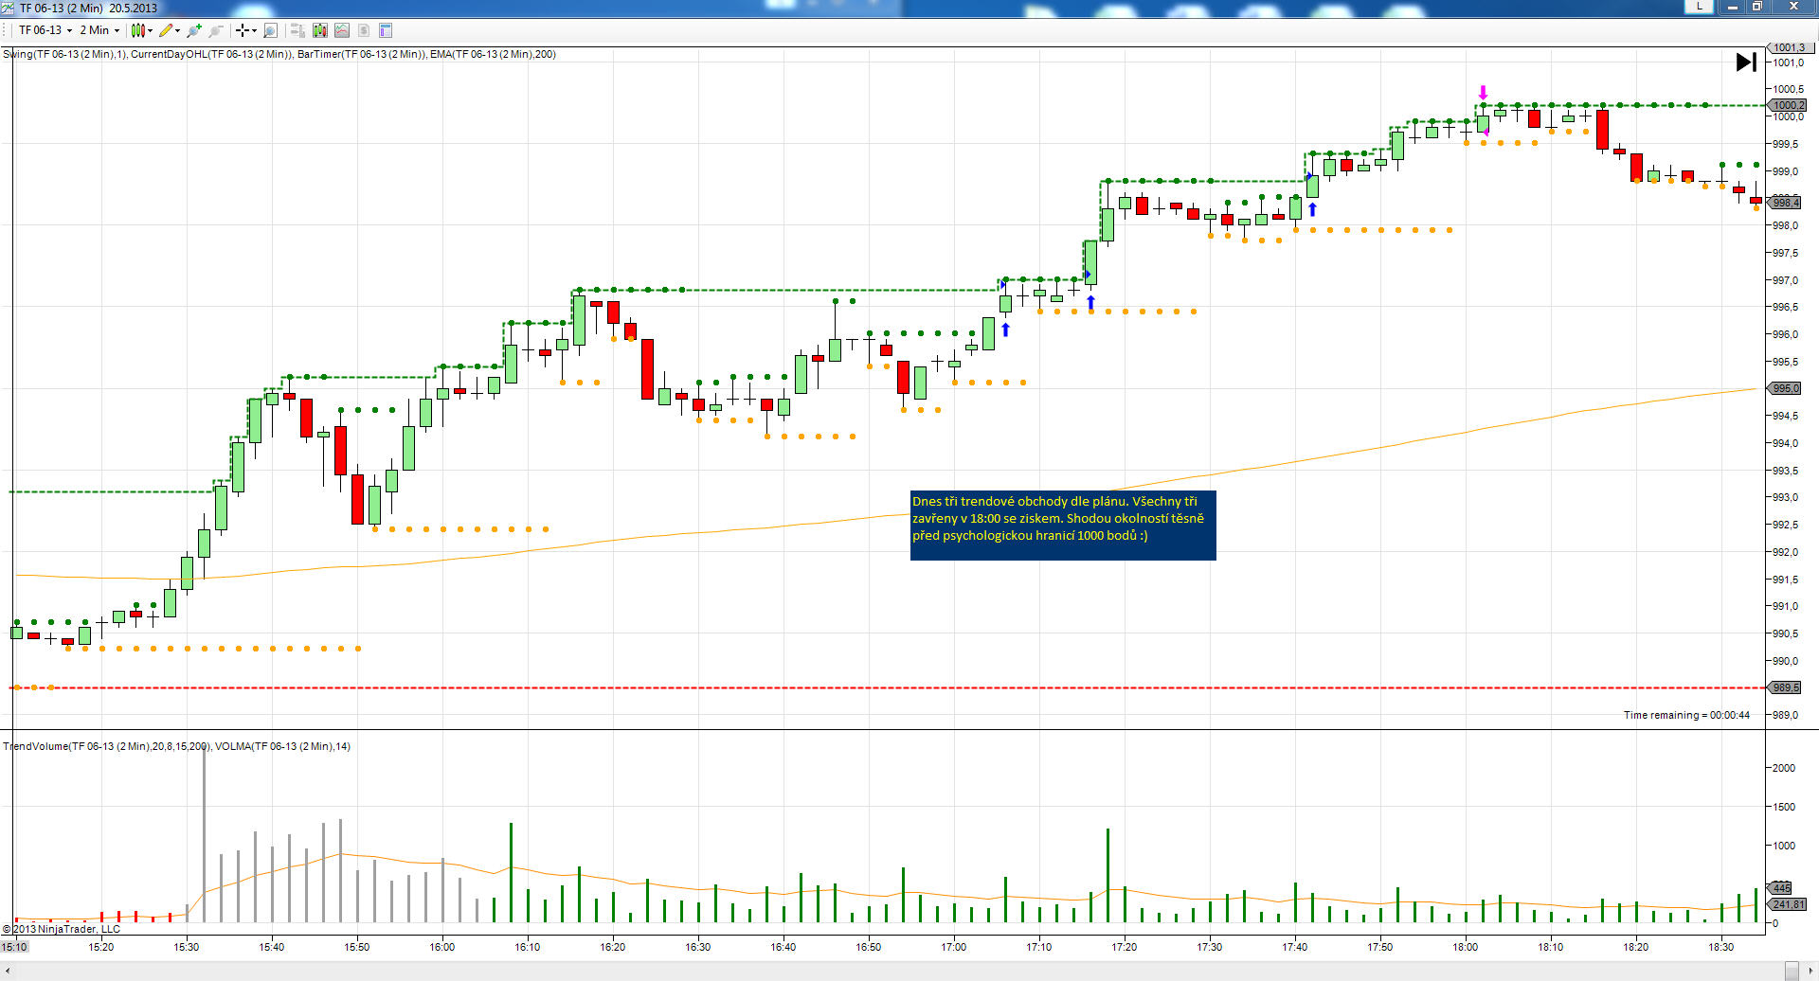Image resolution: width=1819 pixels, height=981 pixels.
Task: Close the chart window
Action: click(x=1793, y=7)
